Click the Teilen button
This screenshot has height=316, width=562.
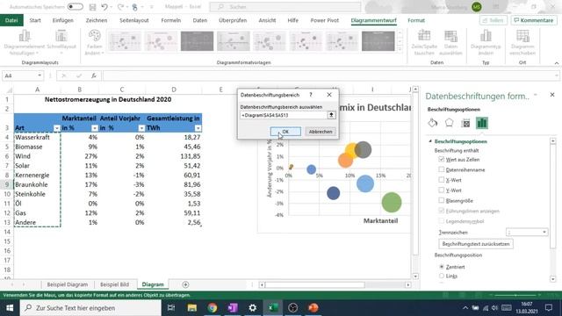coord(494,20)
